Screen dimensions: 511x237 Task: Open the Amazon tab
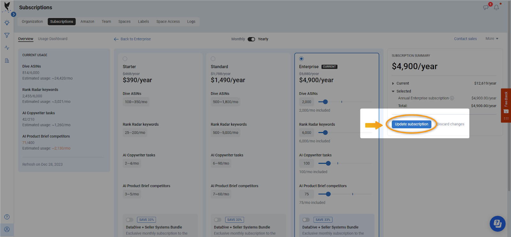[87, 22]
